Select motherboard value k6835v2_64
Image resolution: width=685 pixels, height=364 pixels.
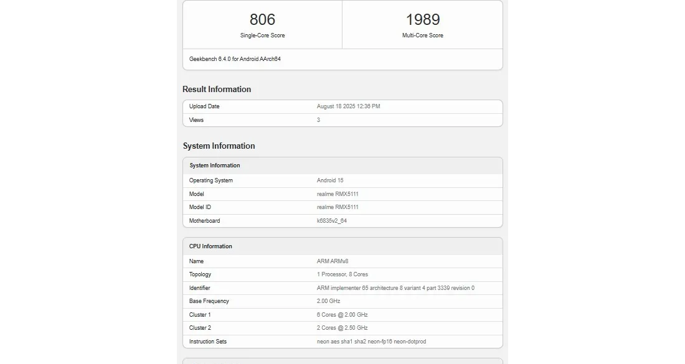pyautogui.click(x=331, y=221)
